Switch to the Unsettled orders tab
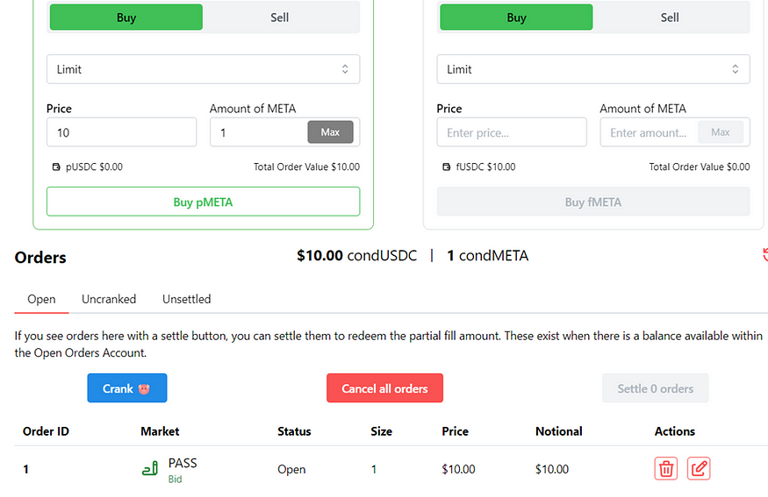The image size is (768, 497). (187, 299)
